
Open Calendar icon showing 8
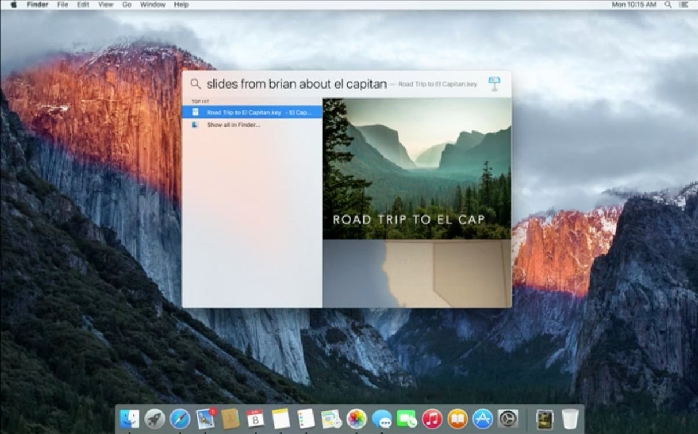(255, 418)
